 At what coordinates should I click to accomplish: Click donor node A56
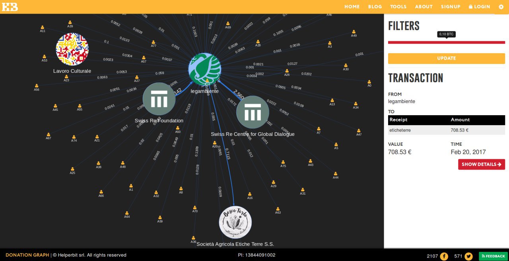pos(37,86)
